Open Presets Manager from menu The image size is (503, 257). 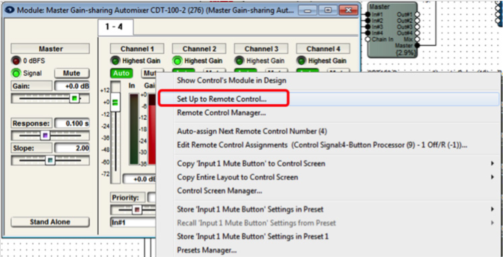(x=207, y=250)
